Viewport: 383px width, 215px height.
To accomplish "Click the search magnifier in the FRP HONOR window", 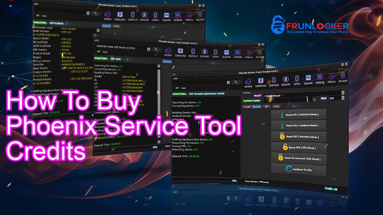I will pyautogui.click(x=96, y=13).
